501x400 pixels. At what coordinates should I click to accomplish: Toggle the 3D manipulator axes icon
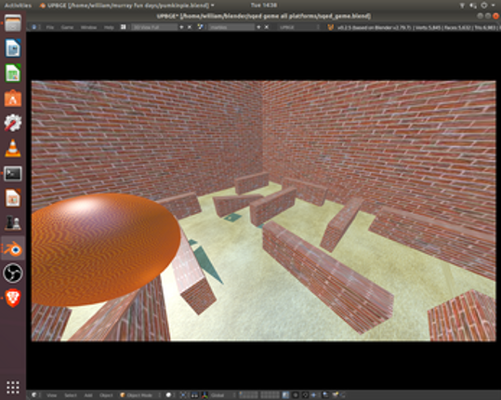tap(204, 395)
